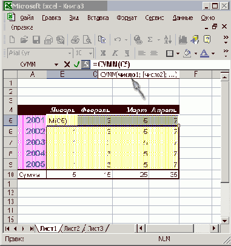Screen dimensions: 231x246
Task: Click the Sort ascending icon
Action: coord(168,39)
